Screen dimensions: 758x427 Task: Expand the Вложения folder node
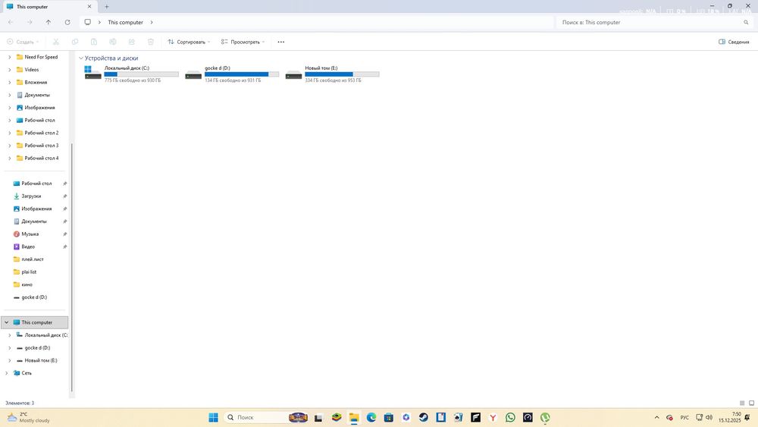tap(9, 82)
